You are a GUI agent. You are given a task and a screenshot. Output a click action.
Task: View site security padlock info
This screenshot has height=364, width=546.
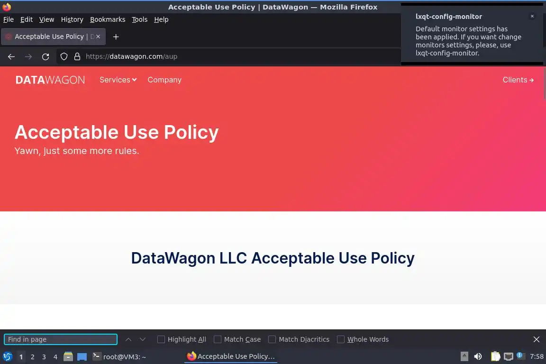pos(77,56)
